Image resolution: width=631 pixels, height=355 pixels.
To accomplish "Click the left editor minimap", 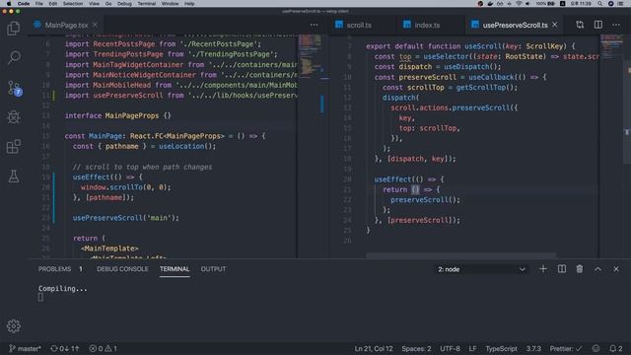I will click(311, 146).
